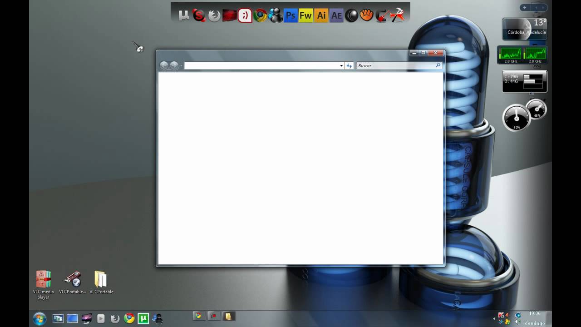Maximize the explorer window
Image resolution: width=581 pixels, height=327 pixels.
423,53
